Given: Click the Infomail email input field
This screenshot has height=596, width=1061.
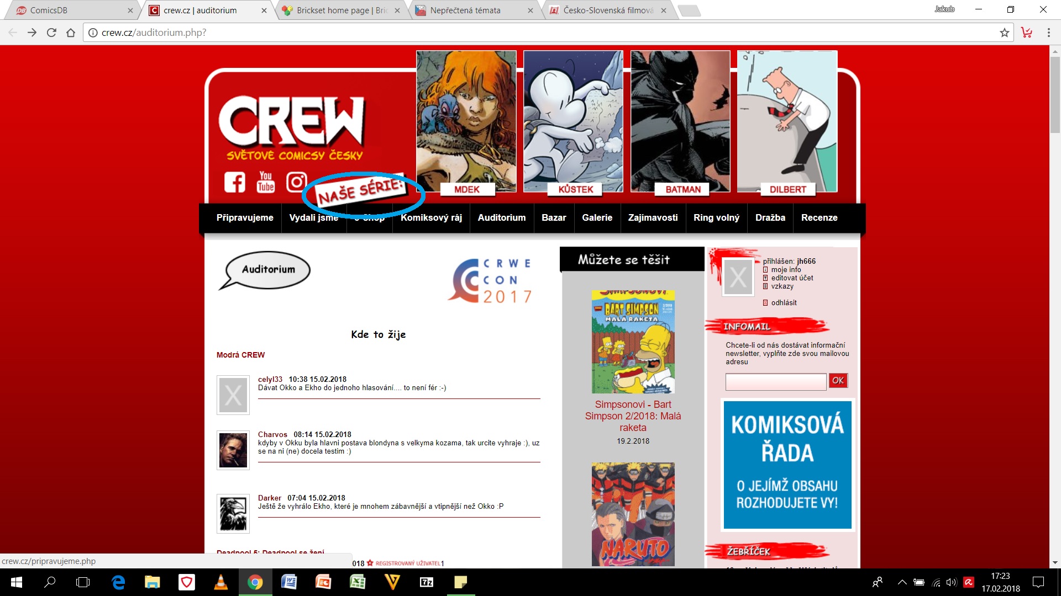Looking at the screenshot, I should [x=775, y=381].
